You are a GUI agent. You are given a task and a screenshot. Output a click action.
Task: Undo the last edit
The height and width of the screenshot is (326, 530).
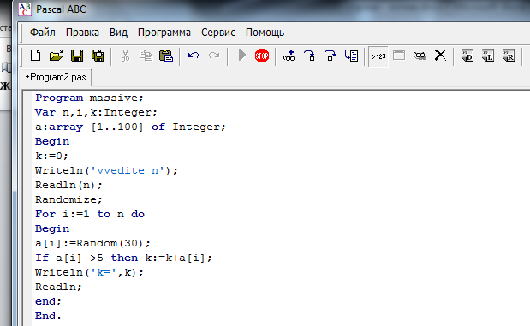pyautogui.click(x=194, y=56)
